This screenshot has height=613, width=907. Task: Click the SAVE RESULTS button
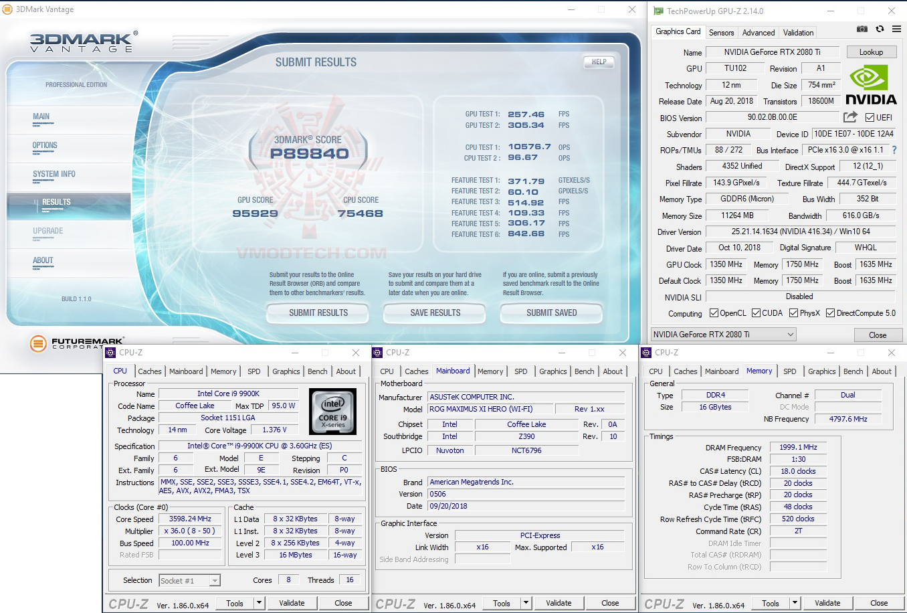[x=435, y=313]
